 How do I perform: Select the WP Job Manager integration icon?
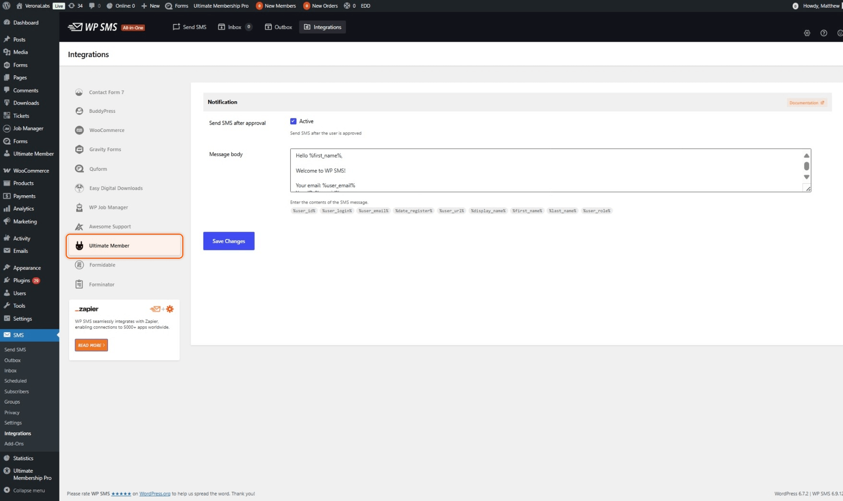tap(79, 207)
